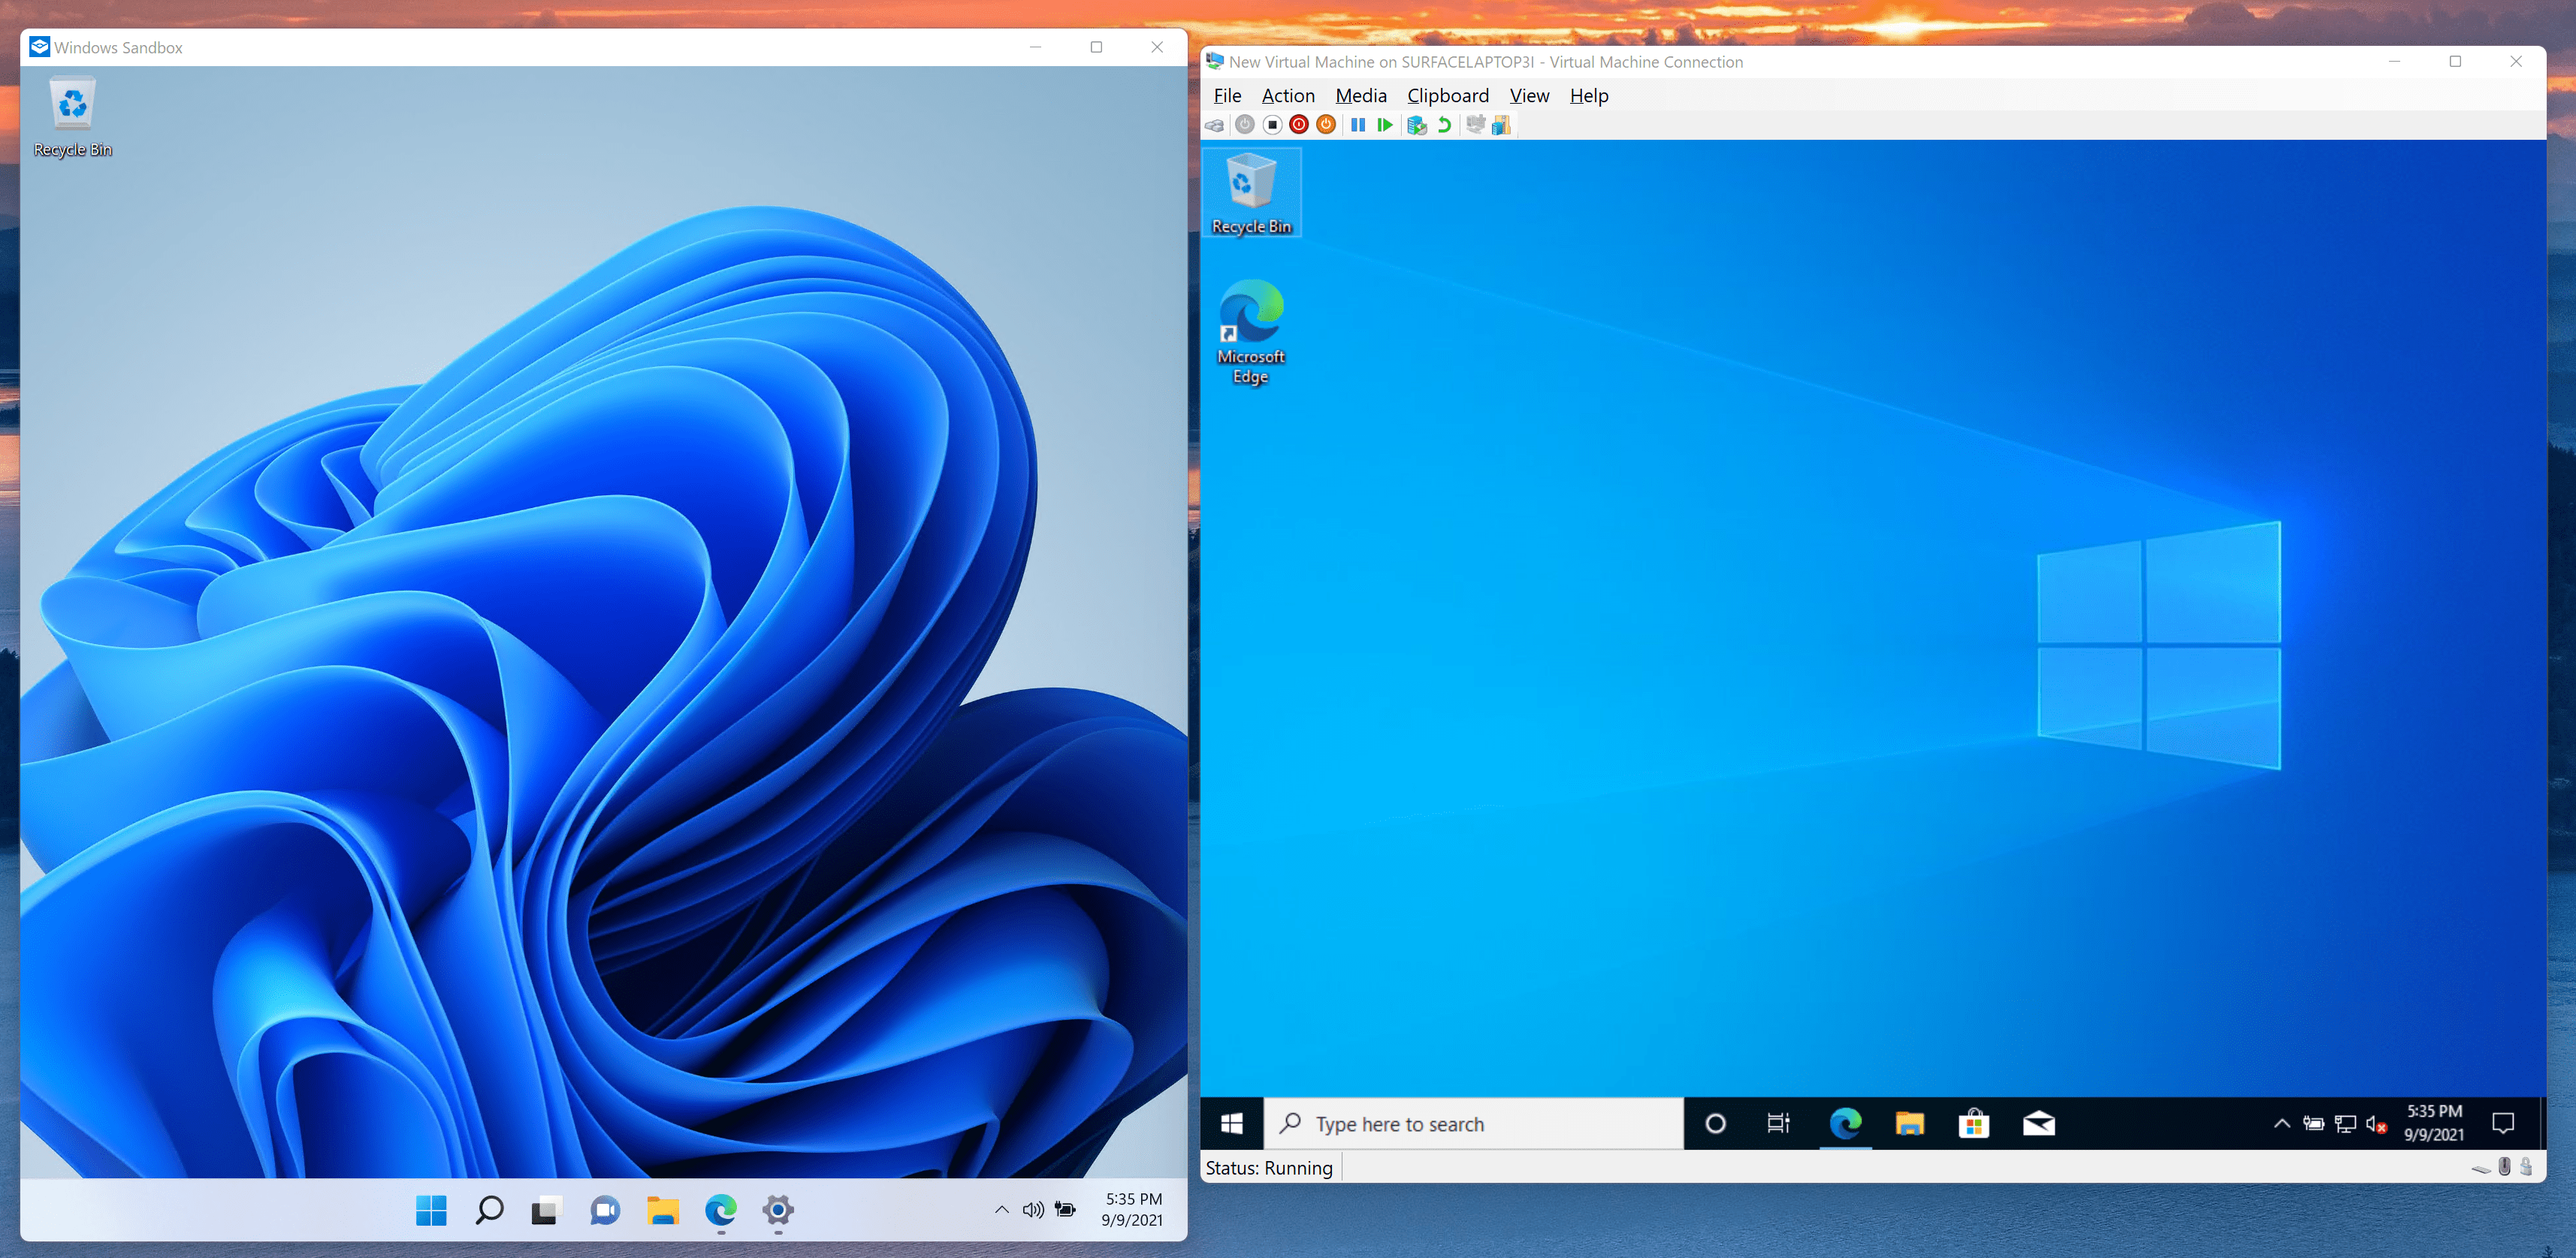Screen dimensions: 2576x1258
Task: Click the VM status Running indicator
Action: coord(1273,1169)
